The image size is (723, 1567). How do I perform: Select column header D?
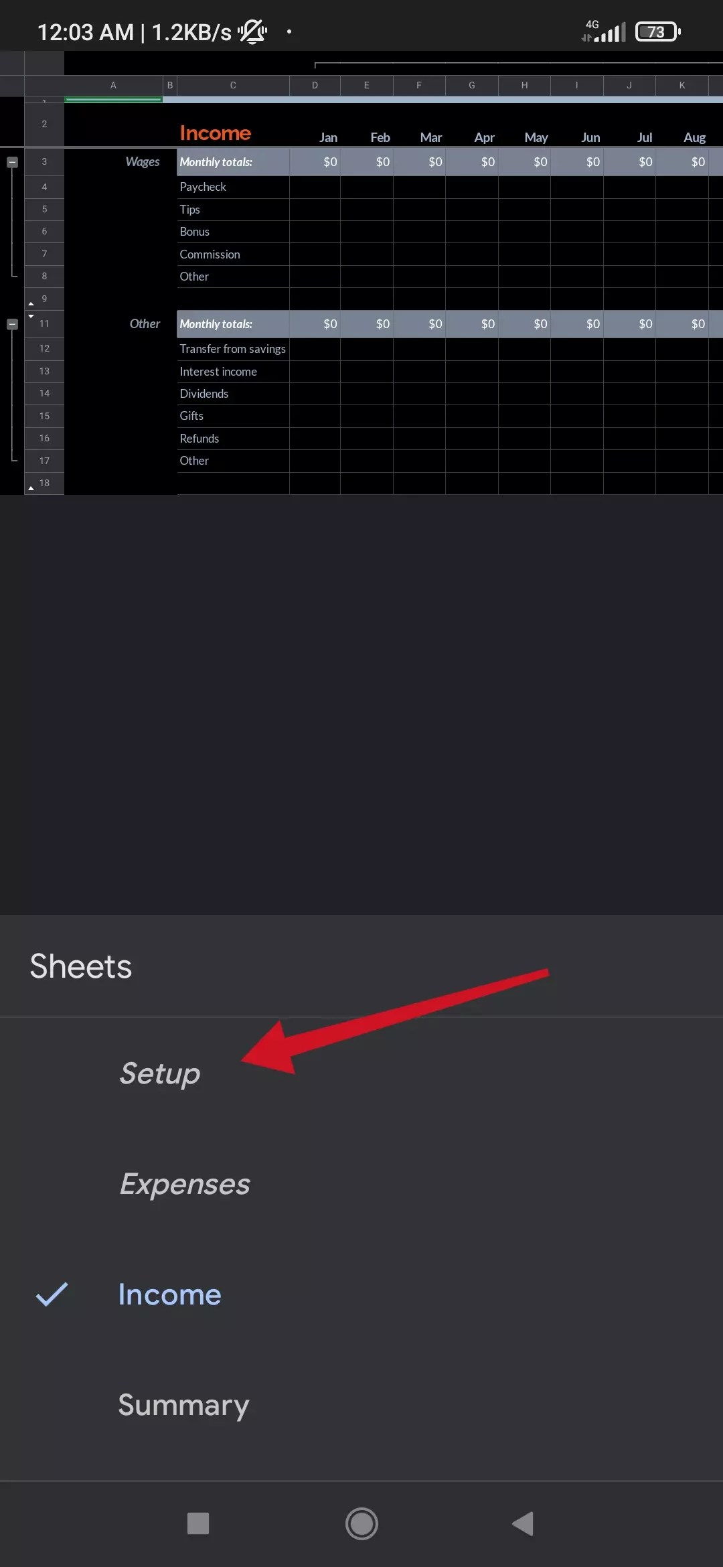[315, 85]
